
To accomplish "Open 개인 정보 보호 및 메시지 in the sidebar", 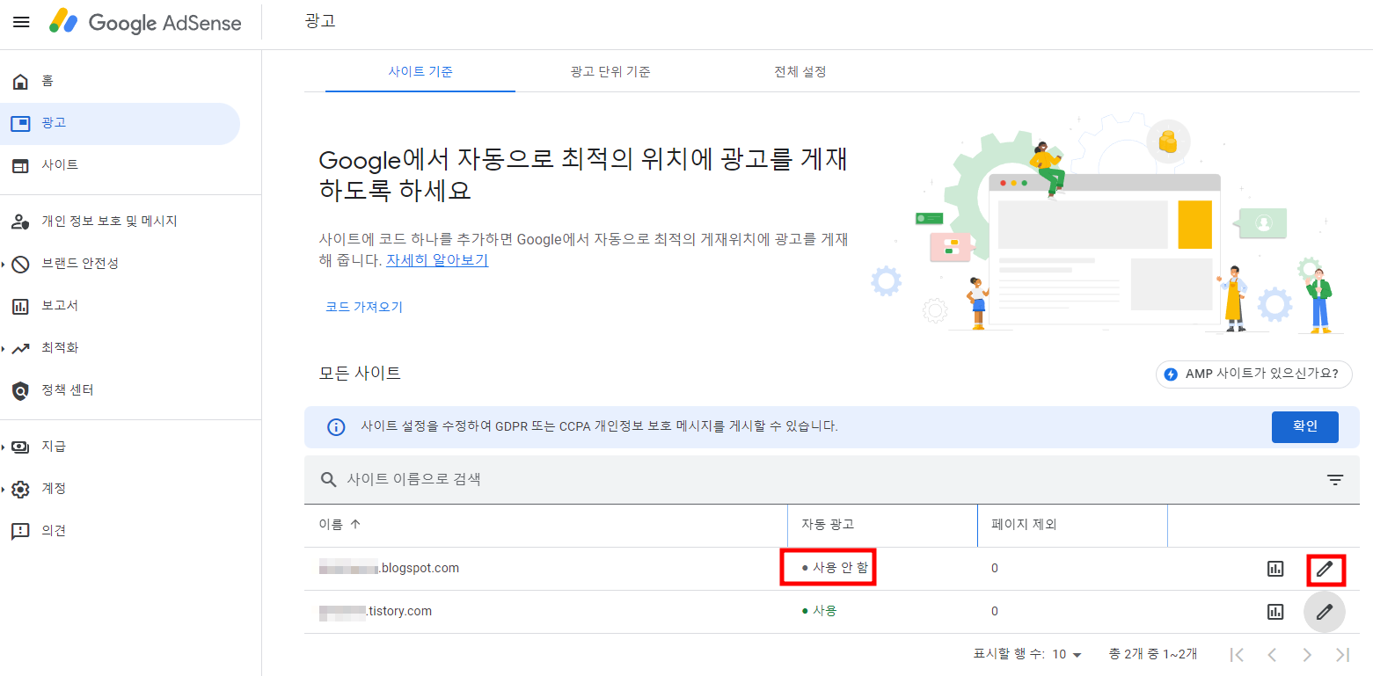I will [120, 222].
